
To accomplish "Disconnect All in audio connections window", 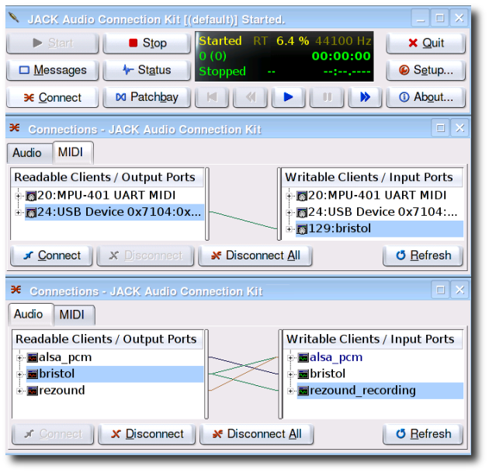I will point(257,434).
